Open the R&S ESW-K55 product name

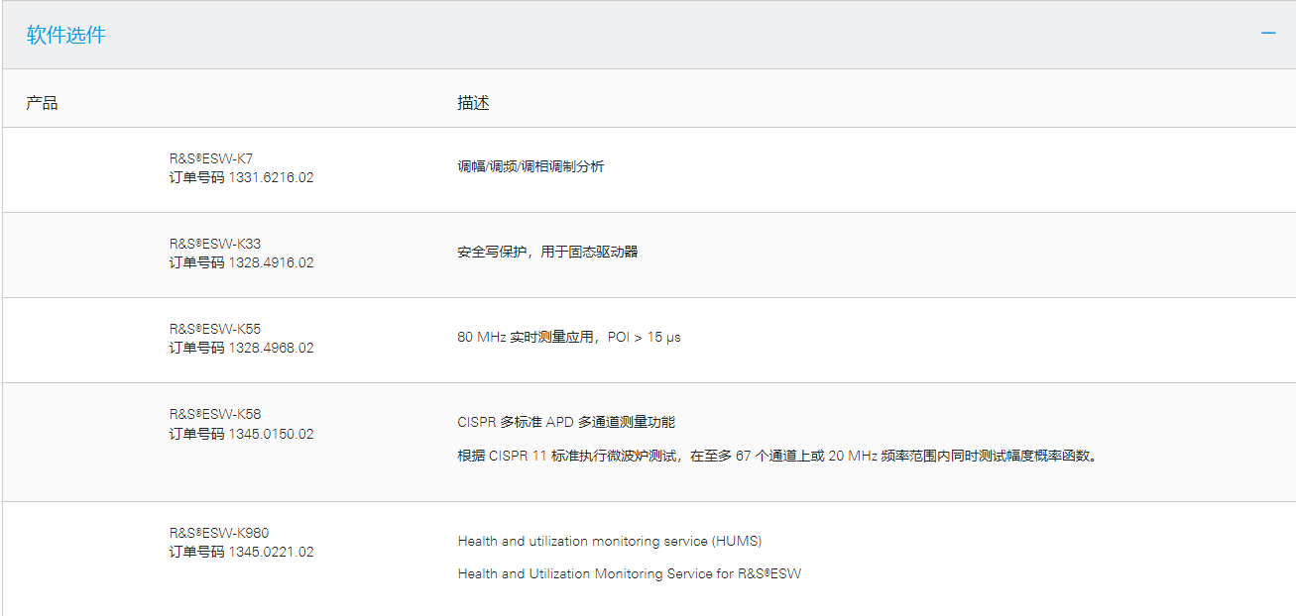[215, 329]
